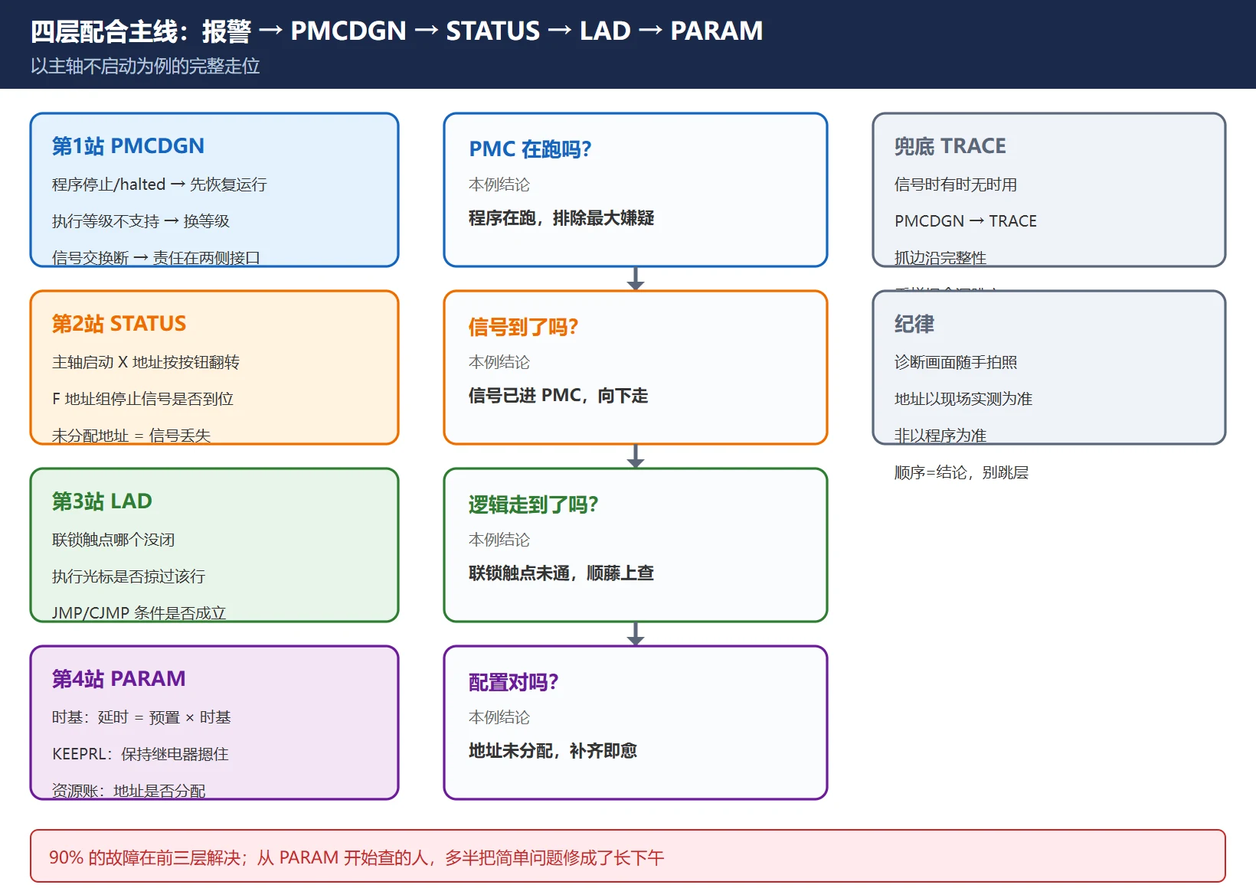Viewport: 1256px width, 888px height.
Task: Select line 执行光标是否掠过该行
Action: pos(129,576)
